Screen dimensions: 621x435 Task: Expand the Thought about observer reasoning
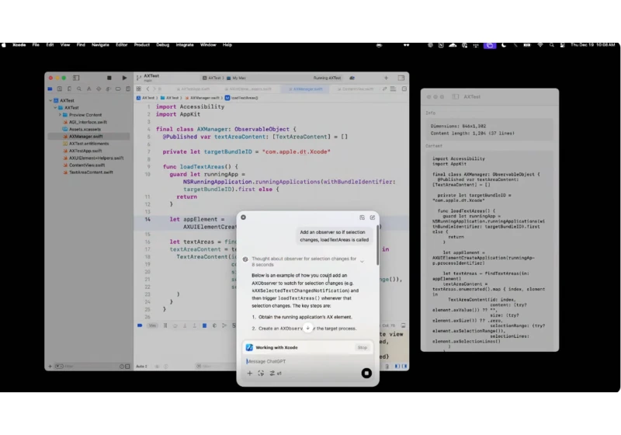click(362, 262)
